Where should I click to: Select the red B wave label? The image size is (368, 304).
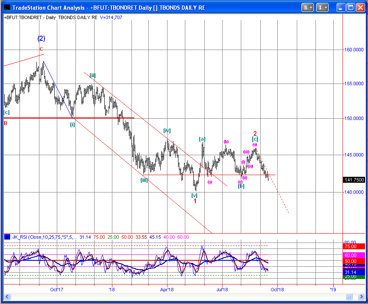point(6,123)
